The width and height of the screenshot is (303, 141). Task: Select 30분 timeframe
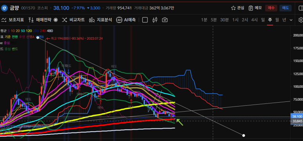(224, 20)
